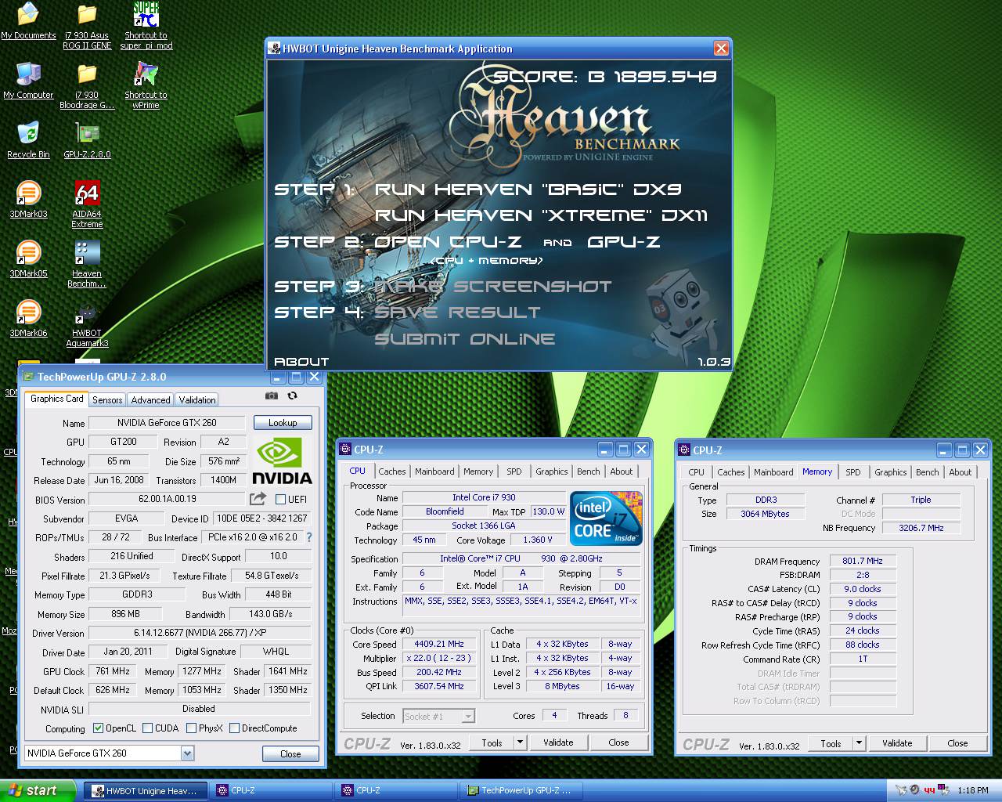Click the BIOS share/export icon in GPU-Z
The image size is (1002, 802).
pyautogui.click(x=258, y=499)
